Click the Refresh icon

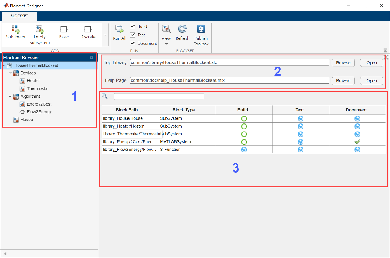tap(182, 30)
